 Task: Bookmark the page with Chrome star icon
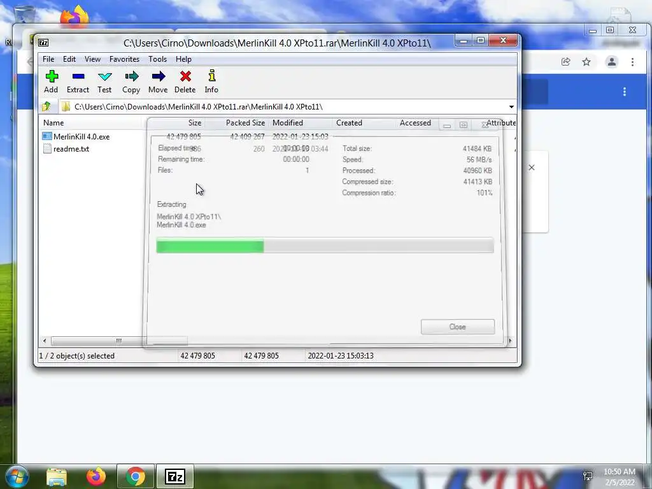pyautogui.click(x=586, y=62)
